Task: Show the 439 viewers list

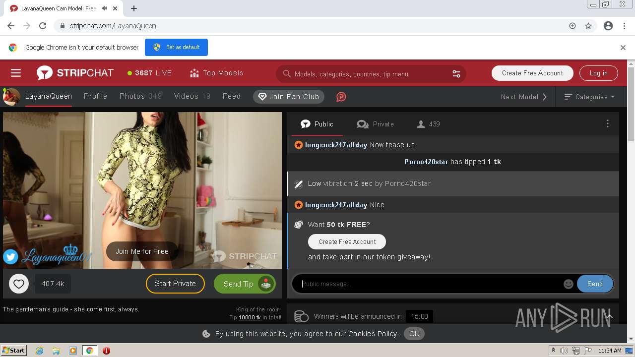Action: 428,124
